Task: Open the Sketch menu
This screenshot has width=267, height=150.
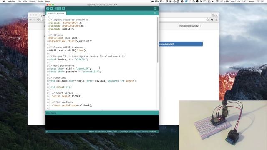Action: click(33, 2)
